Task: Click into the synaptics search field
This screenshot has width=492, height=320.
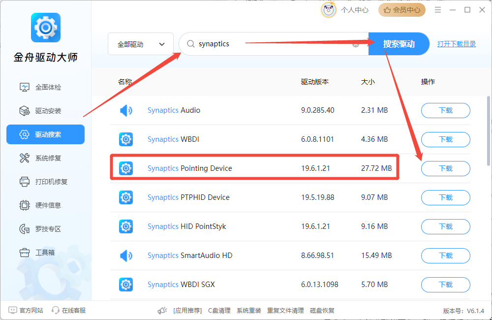Action: click(274, 44)
